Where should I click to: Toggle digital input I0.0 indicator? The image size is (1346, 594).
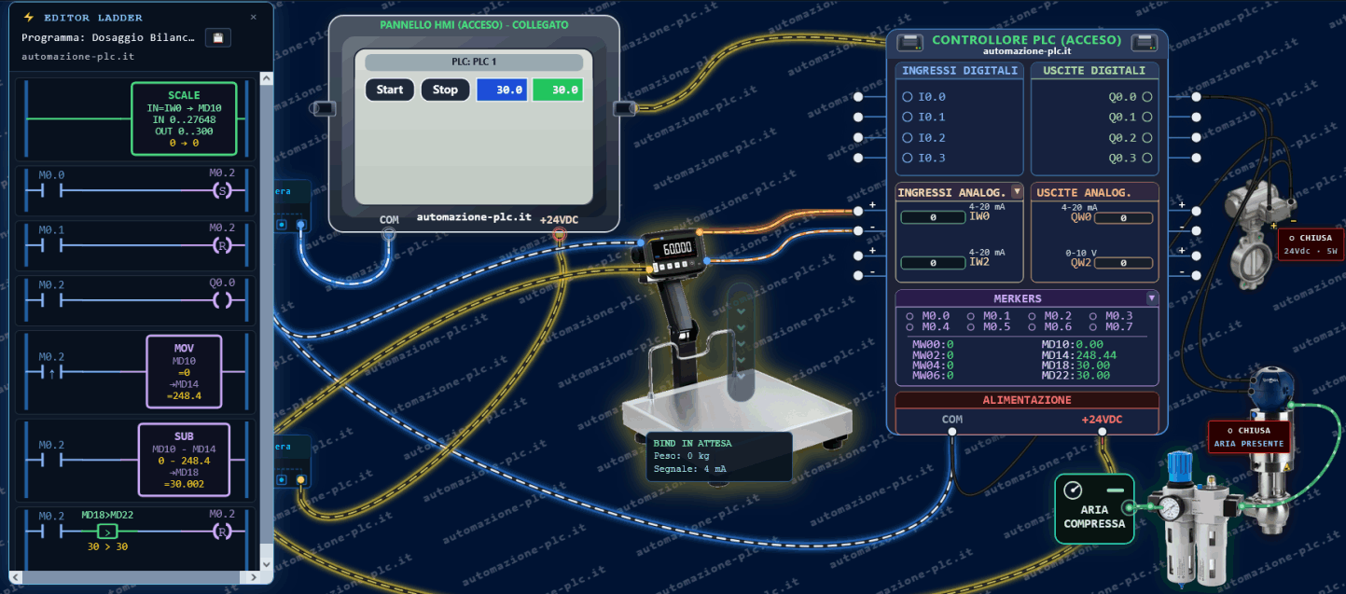coord(907,96)
